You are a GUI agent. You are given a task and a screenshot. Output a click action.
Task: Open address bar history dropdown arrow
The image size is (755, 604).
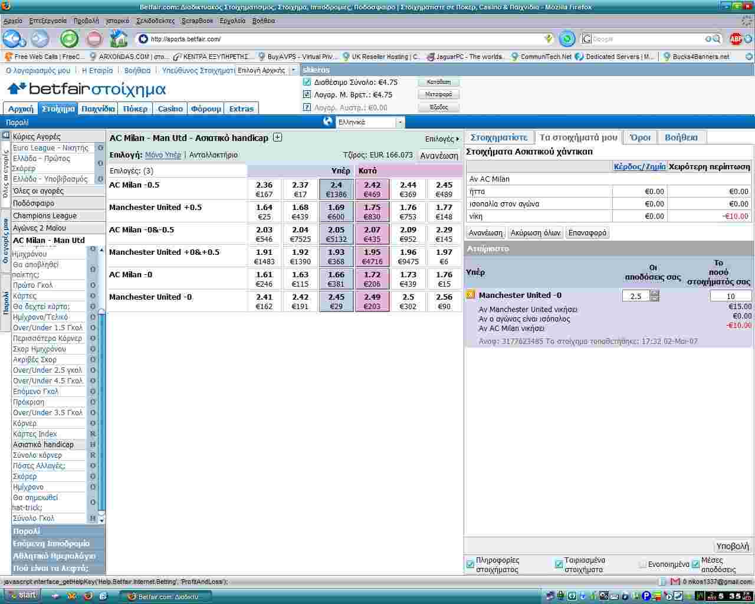tap(549, 39)
